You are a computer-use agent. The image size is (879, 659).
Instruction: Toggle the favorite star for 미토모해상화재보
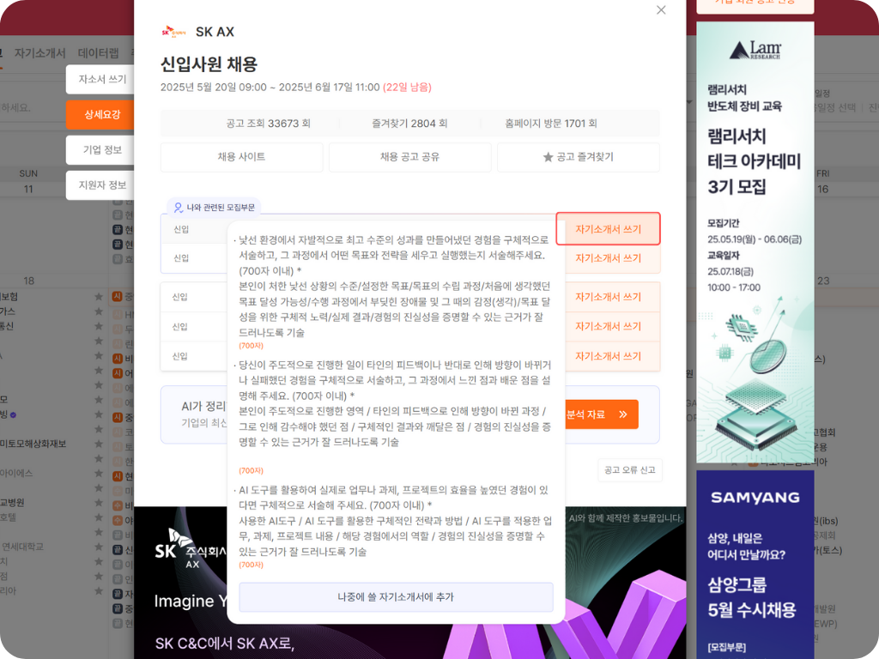[x=98, y=444]
